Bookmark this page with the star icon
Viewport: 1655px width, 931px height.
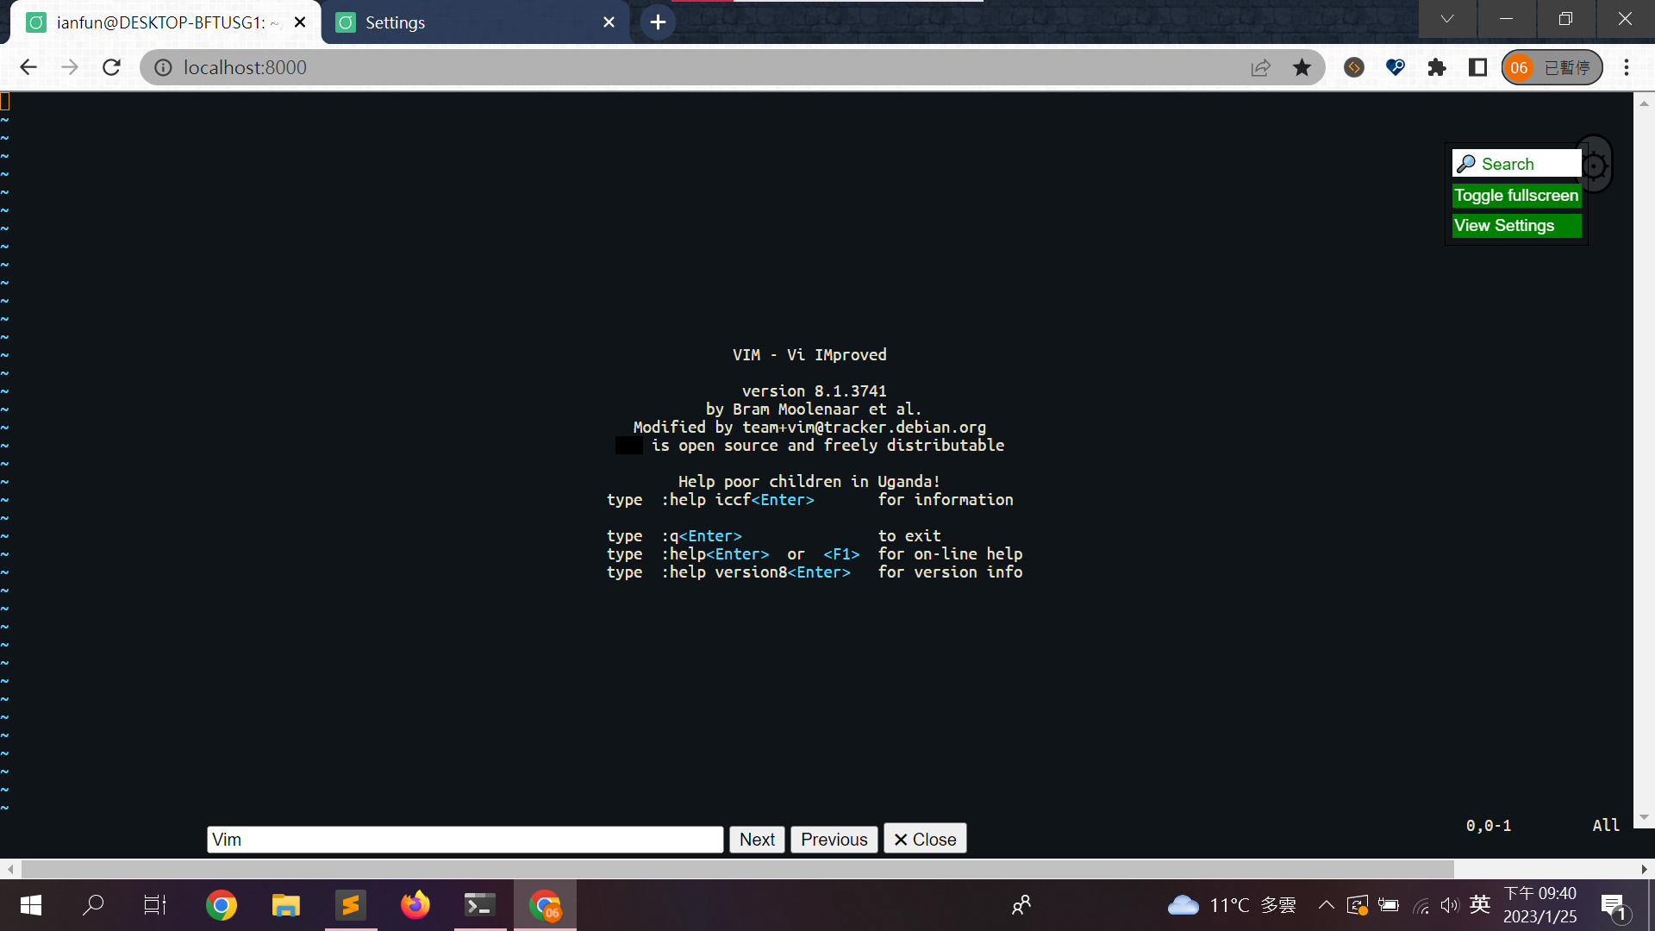coord(1302,67)
